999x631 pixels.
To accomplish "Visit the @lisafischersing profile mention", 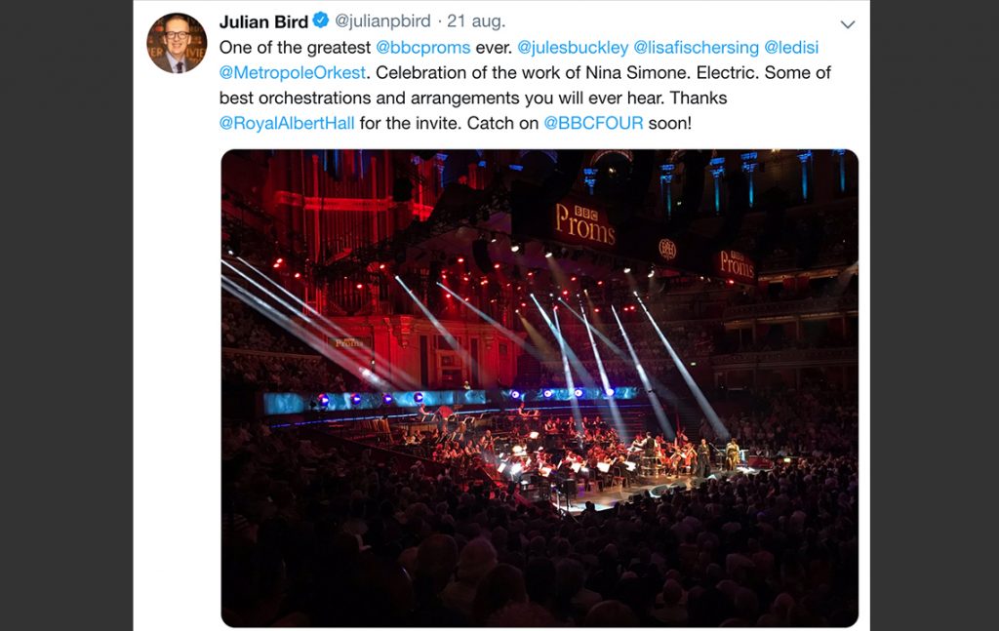I will coord(697,48).
